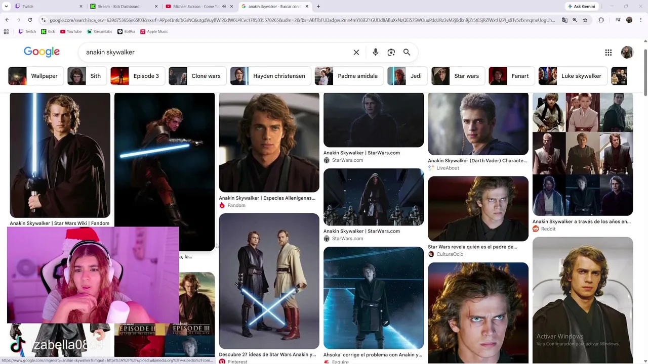Open the tab search dropdown arrow
This screenshot has height=364, width=648.
[6, 7]
